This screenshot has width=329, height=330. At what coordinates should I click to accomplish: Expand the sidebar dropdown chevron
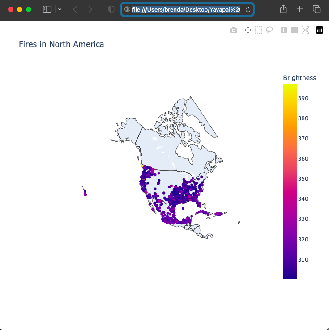coord(60,9)
